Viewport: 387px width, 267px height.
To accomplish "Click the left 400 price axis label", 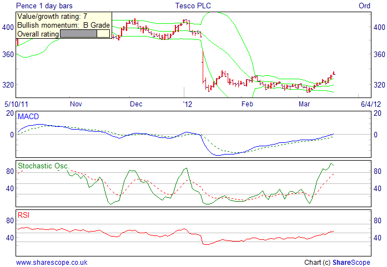I will coord(8,27).
